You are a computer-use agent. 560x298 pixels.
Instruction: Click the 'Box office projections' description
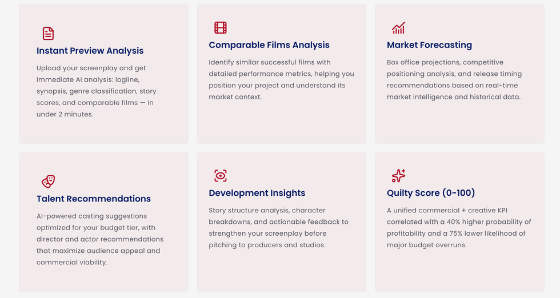(454, 79)
